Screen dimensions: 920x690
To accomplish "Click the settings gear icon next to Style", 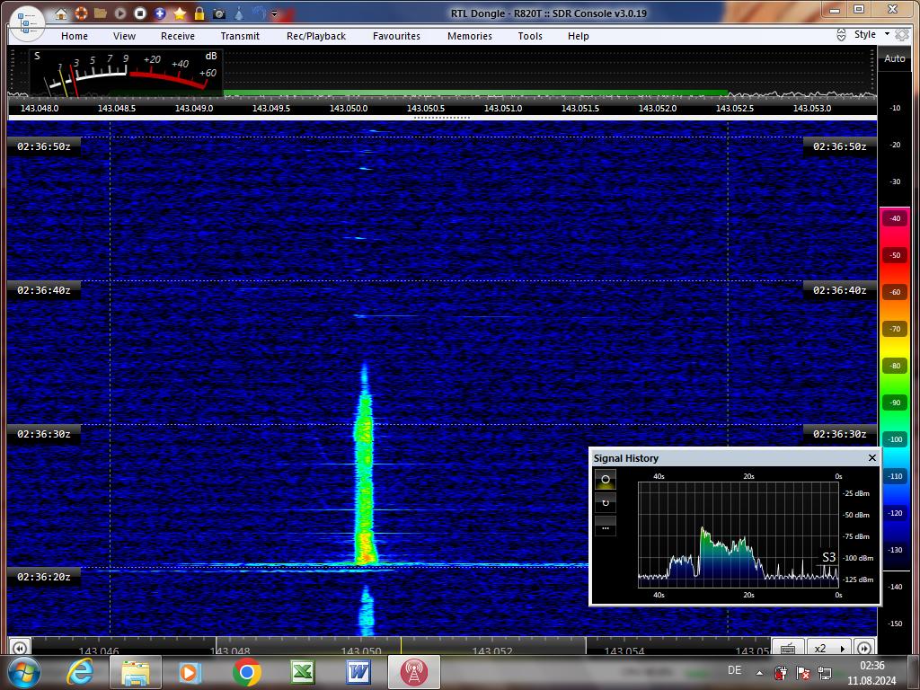I will pos(902,35).
